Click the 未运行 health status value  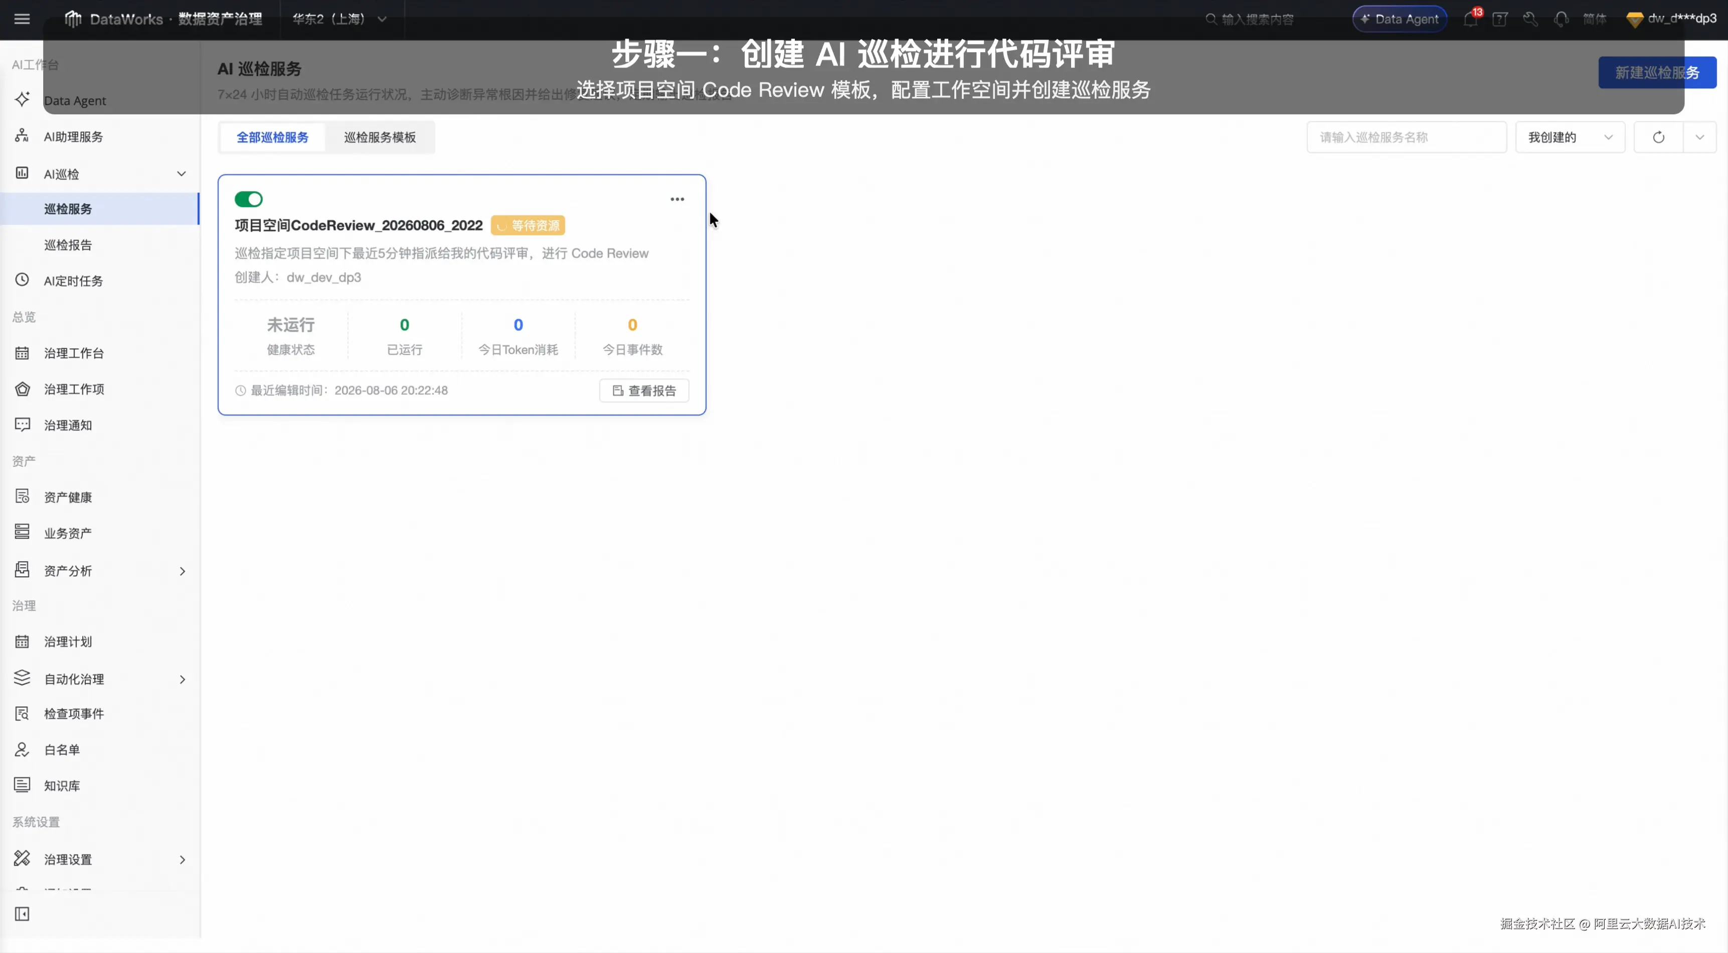pyautogui.click(x=290, y=325)
